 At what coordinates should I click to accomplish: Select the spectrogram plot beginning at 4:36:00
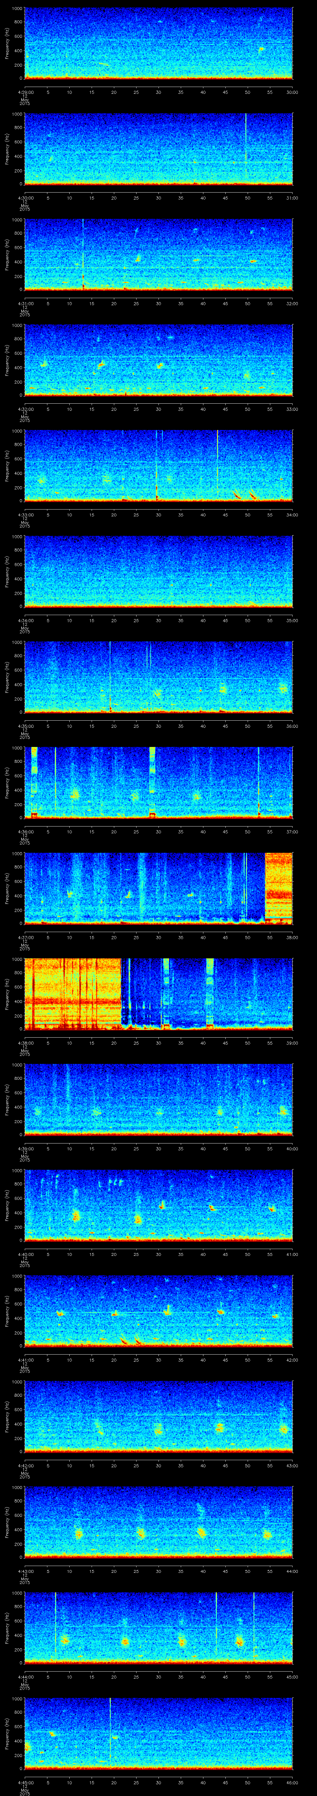click(158, 783)
